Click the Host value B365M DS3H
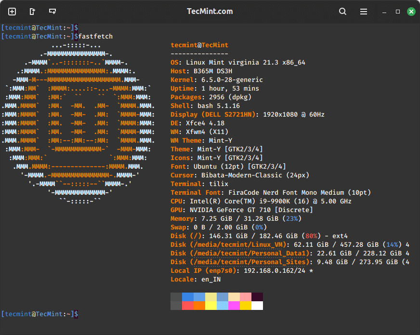 coord(213,71)
